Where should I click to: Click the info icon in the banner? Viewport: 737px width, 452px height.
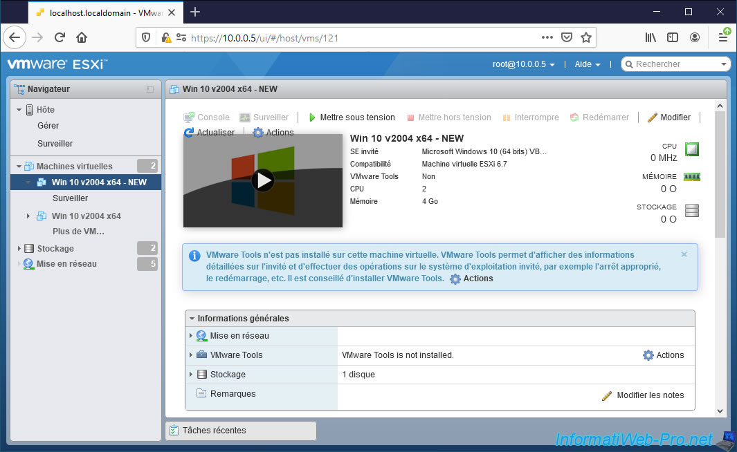coord(194,256)
